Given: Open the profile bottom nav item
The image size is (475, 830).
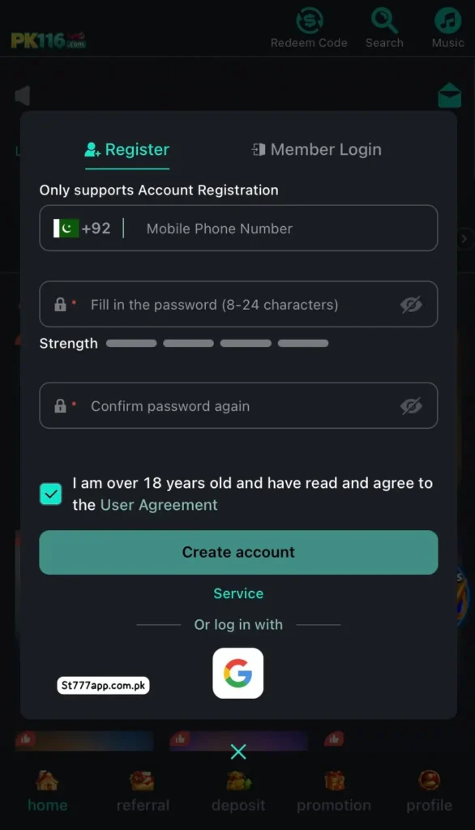Looking at the screenshot, I should (429, 791).
